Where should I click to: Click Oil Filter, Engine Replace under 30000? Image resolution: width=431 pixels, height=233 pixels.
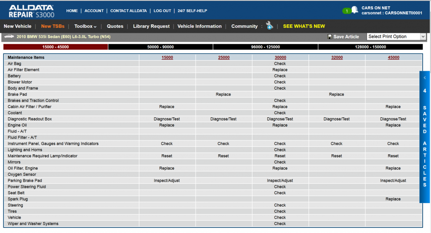[280, 168]
